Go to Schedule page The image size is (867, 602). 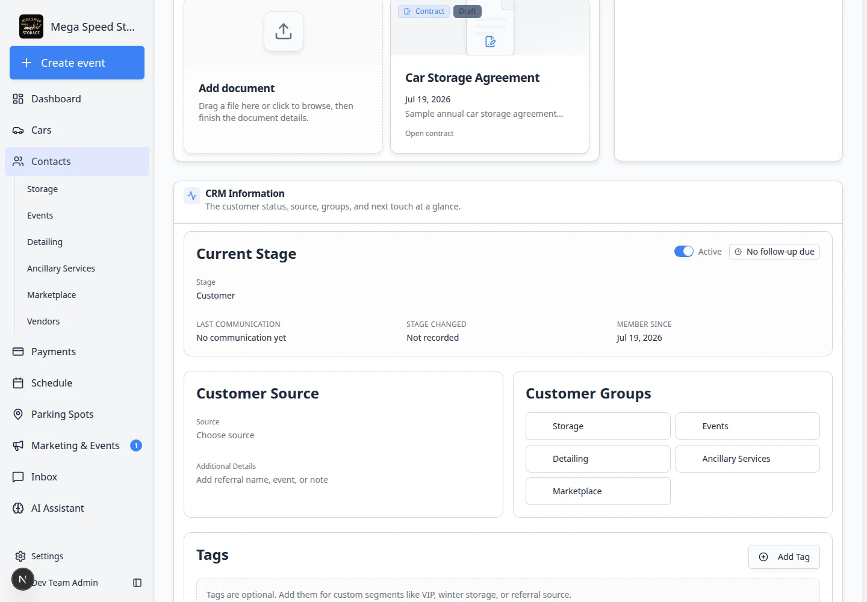(77, 383)
